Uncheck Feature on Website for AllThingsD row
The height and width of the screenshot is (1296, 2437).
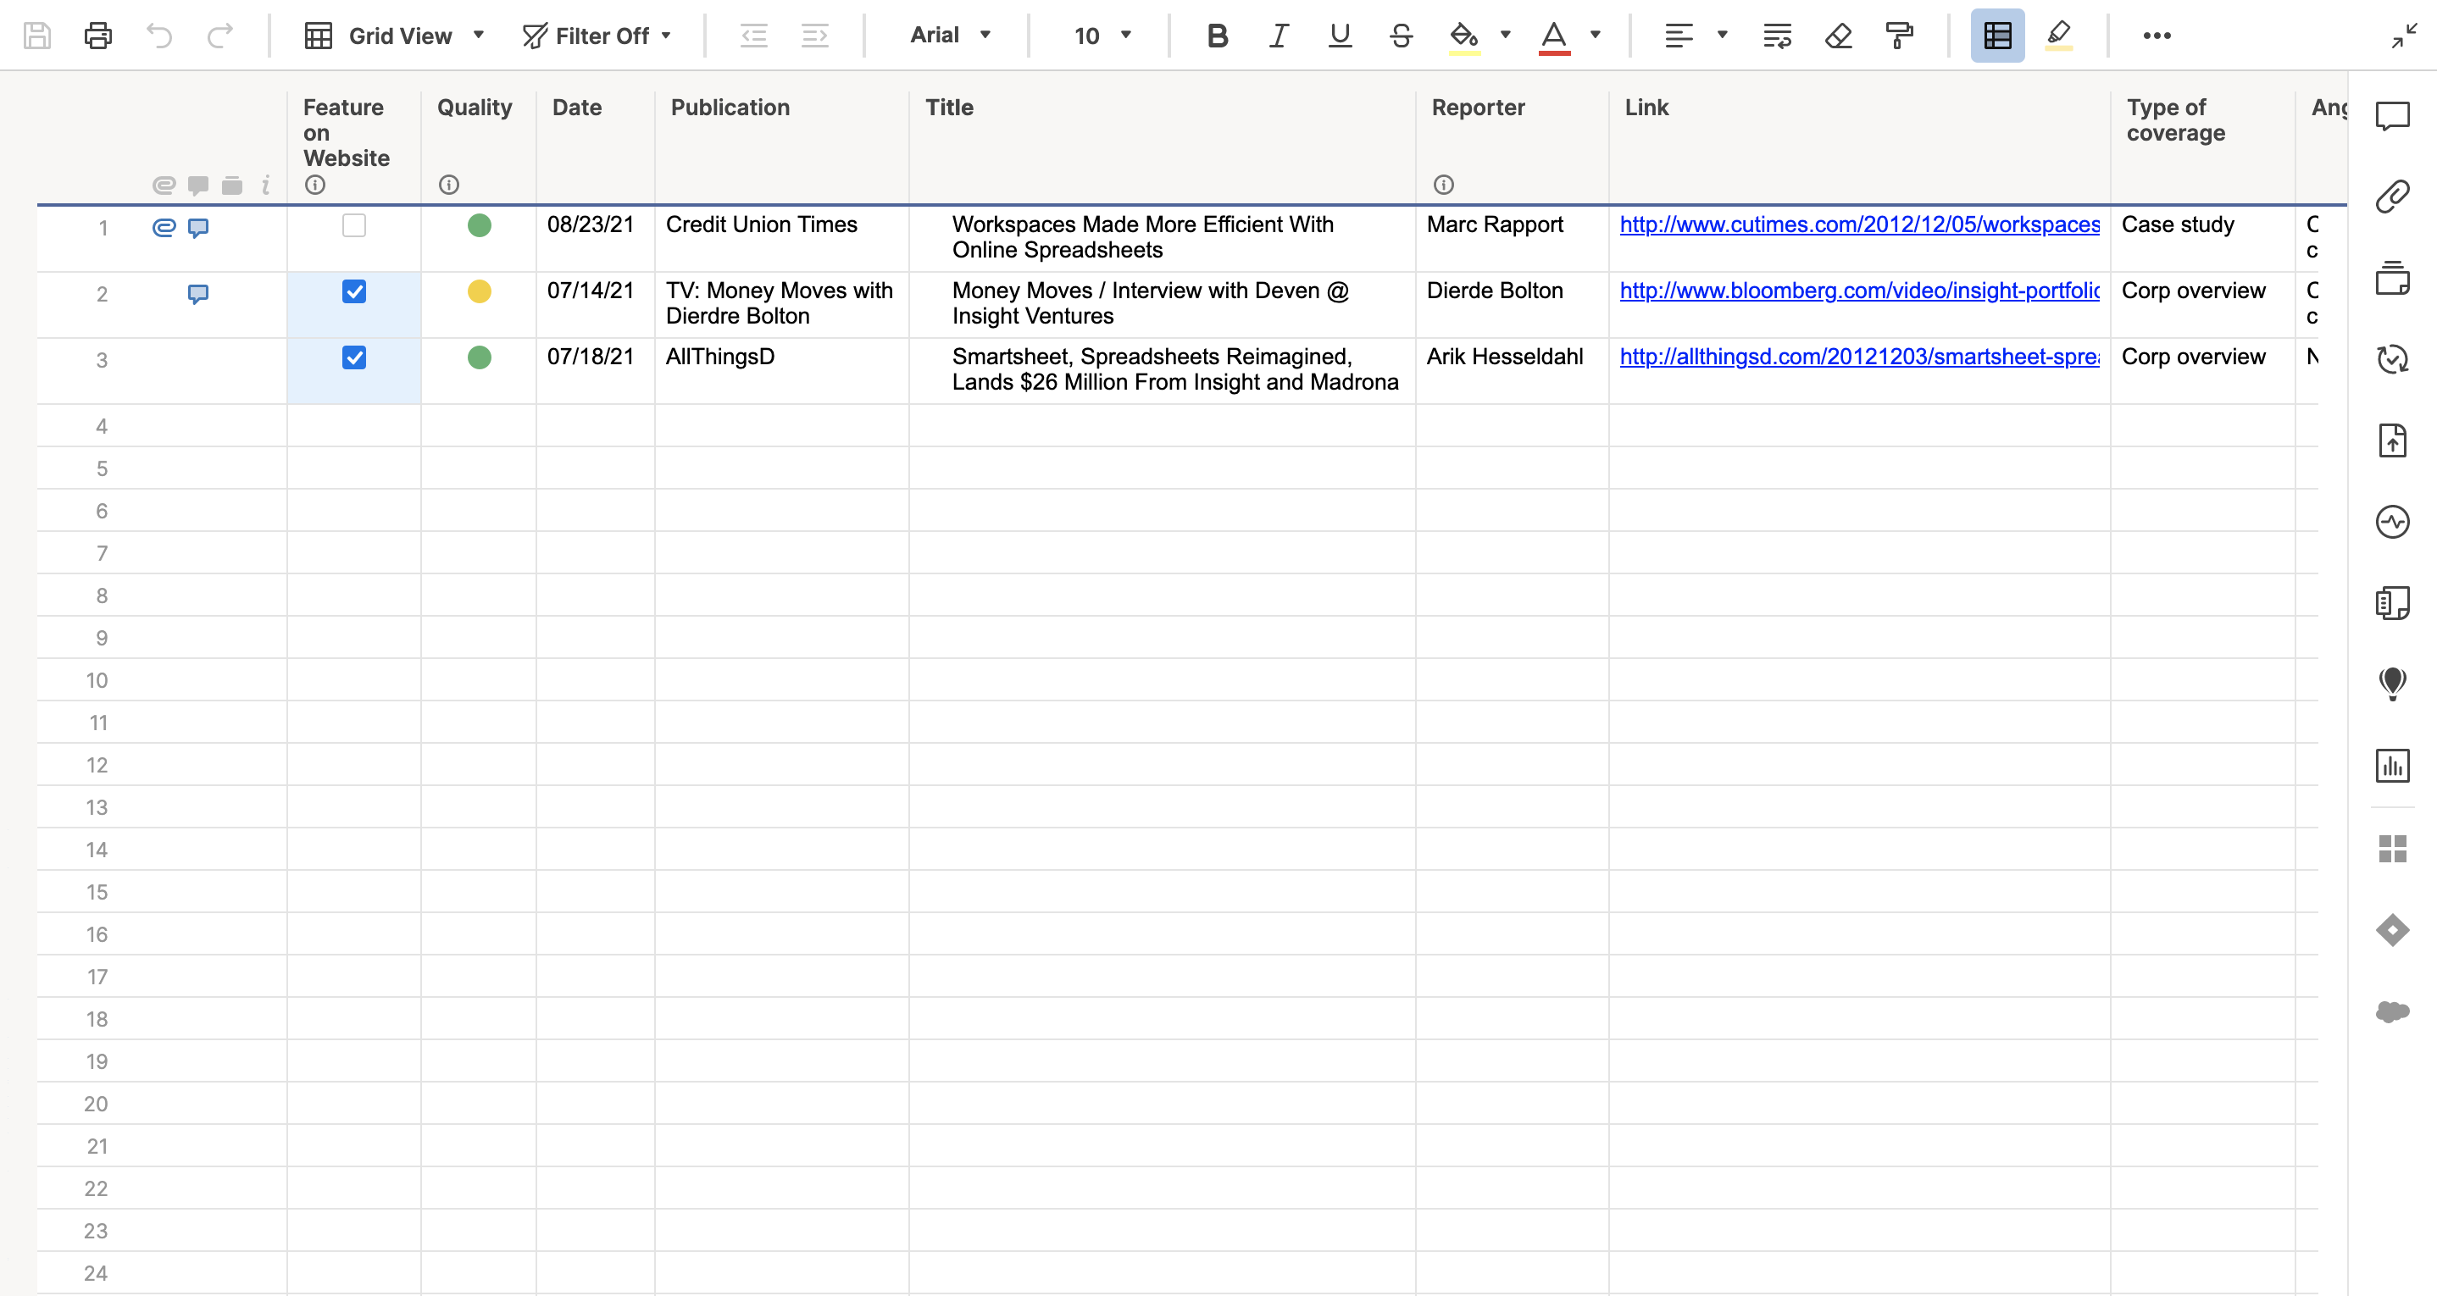pos(354,357)
